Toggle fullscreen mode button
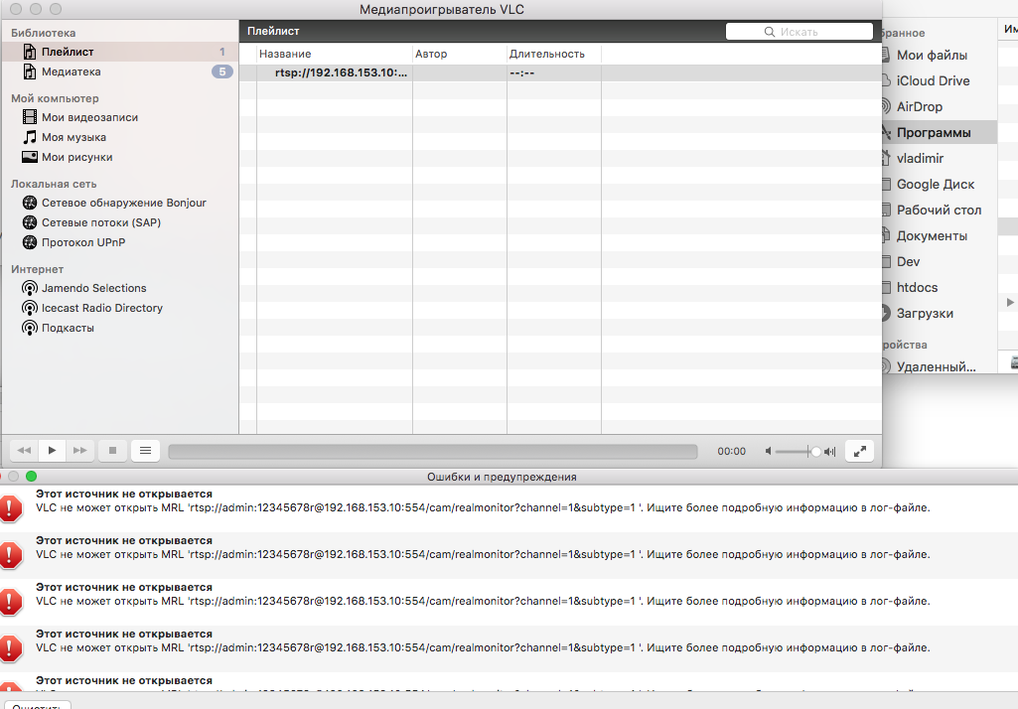 click(860, 451)
